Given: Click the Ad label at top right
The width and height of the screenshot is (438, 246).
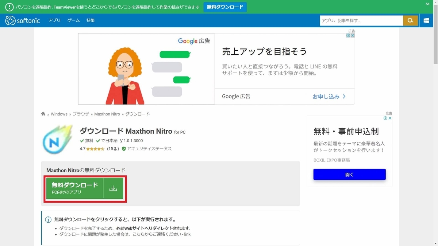Looking at the screenshot, I should 427,4.
